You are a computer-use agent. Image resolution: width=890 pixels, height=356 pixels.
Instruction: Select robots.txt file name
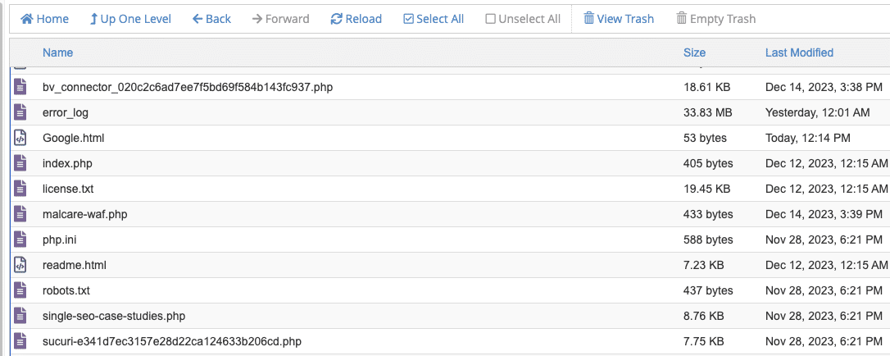click(x=66, y=290)
